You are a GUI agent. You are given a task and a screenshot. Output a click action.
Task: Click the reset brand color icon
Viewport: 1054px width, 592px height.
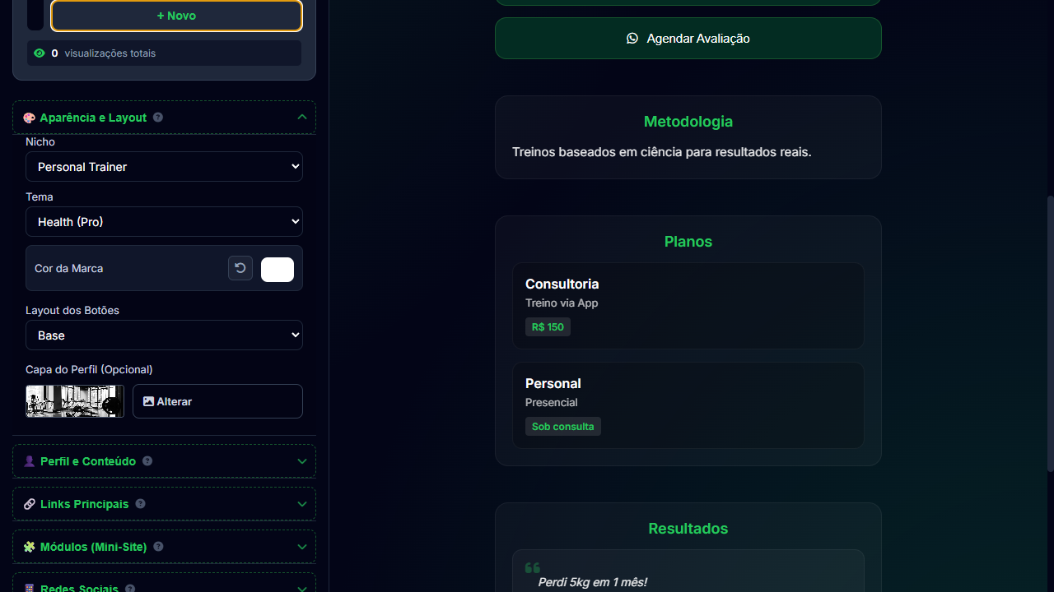click(240, 268)
